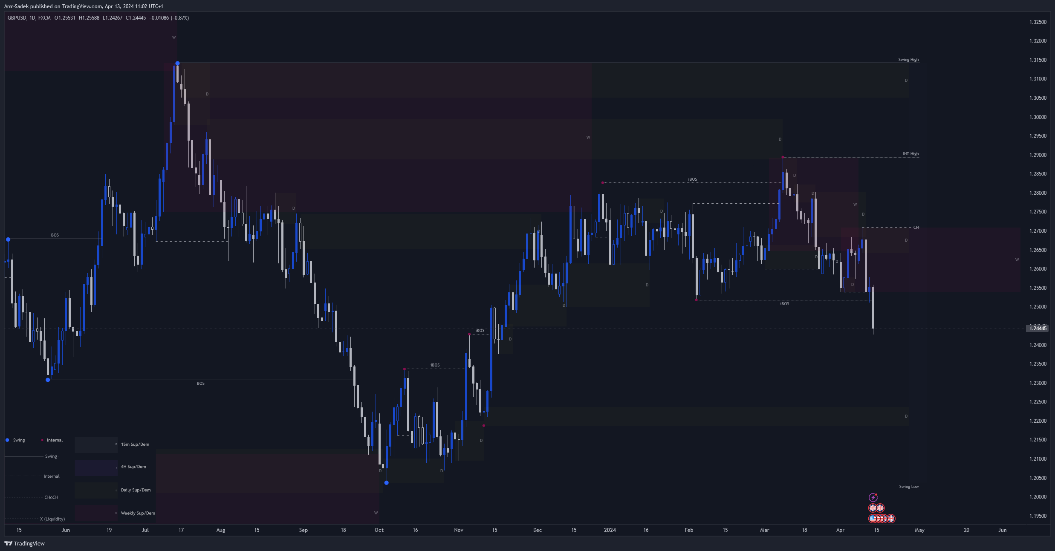Click the Weekly Sup/Dem legend swatch

[x=96, y=513]
